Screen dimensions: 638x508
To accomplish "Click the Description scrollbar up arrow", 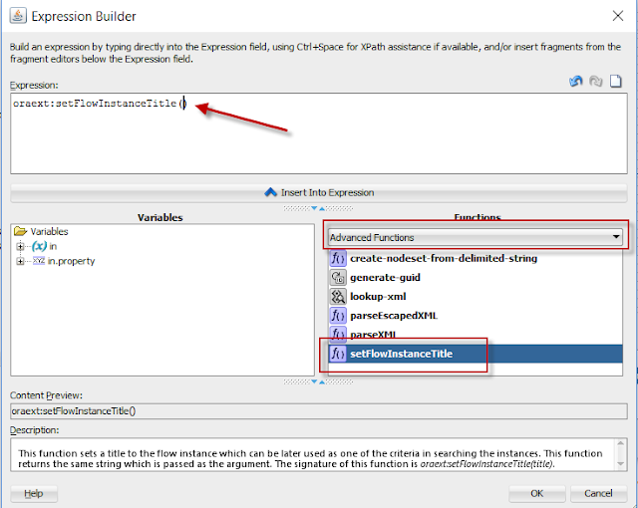I will pyautogui.click(x=620, y=443).
